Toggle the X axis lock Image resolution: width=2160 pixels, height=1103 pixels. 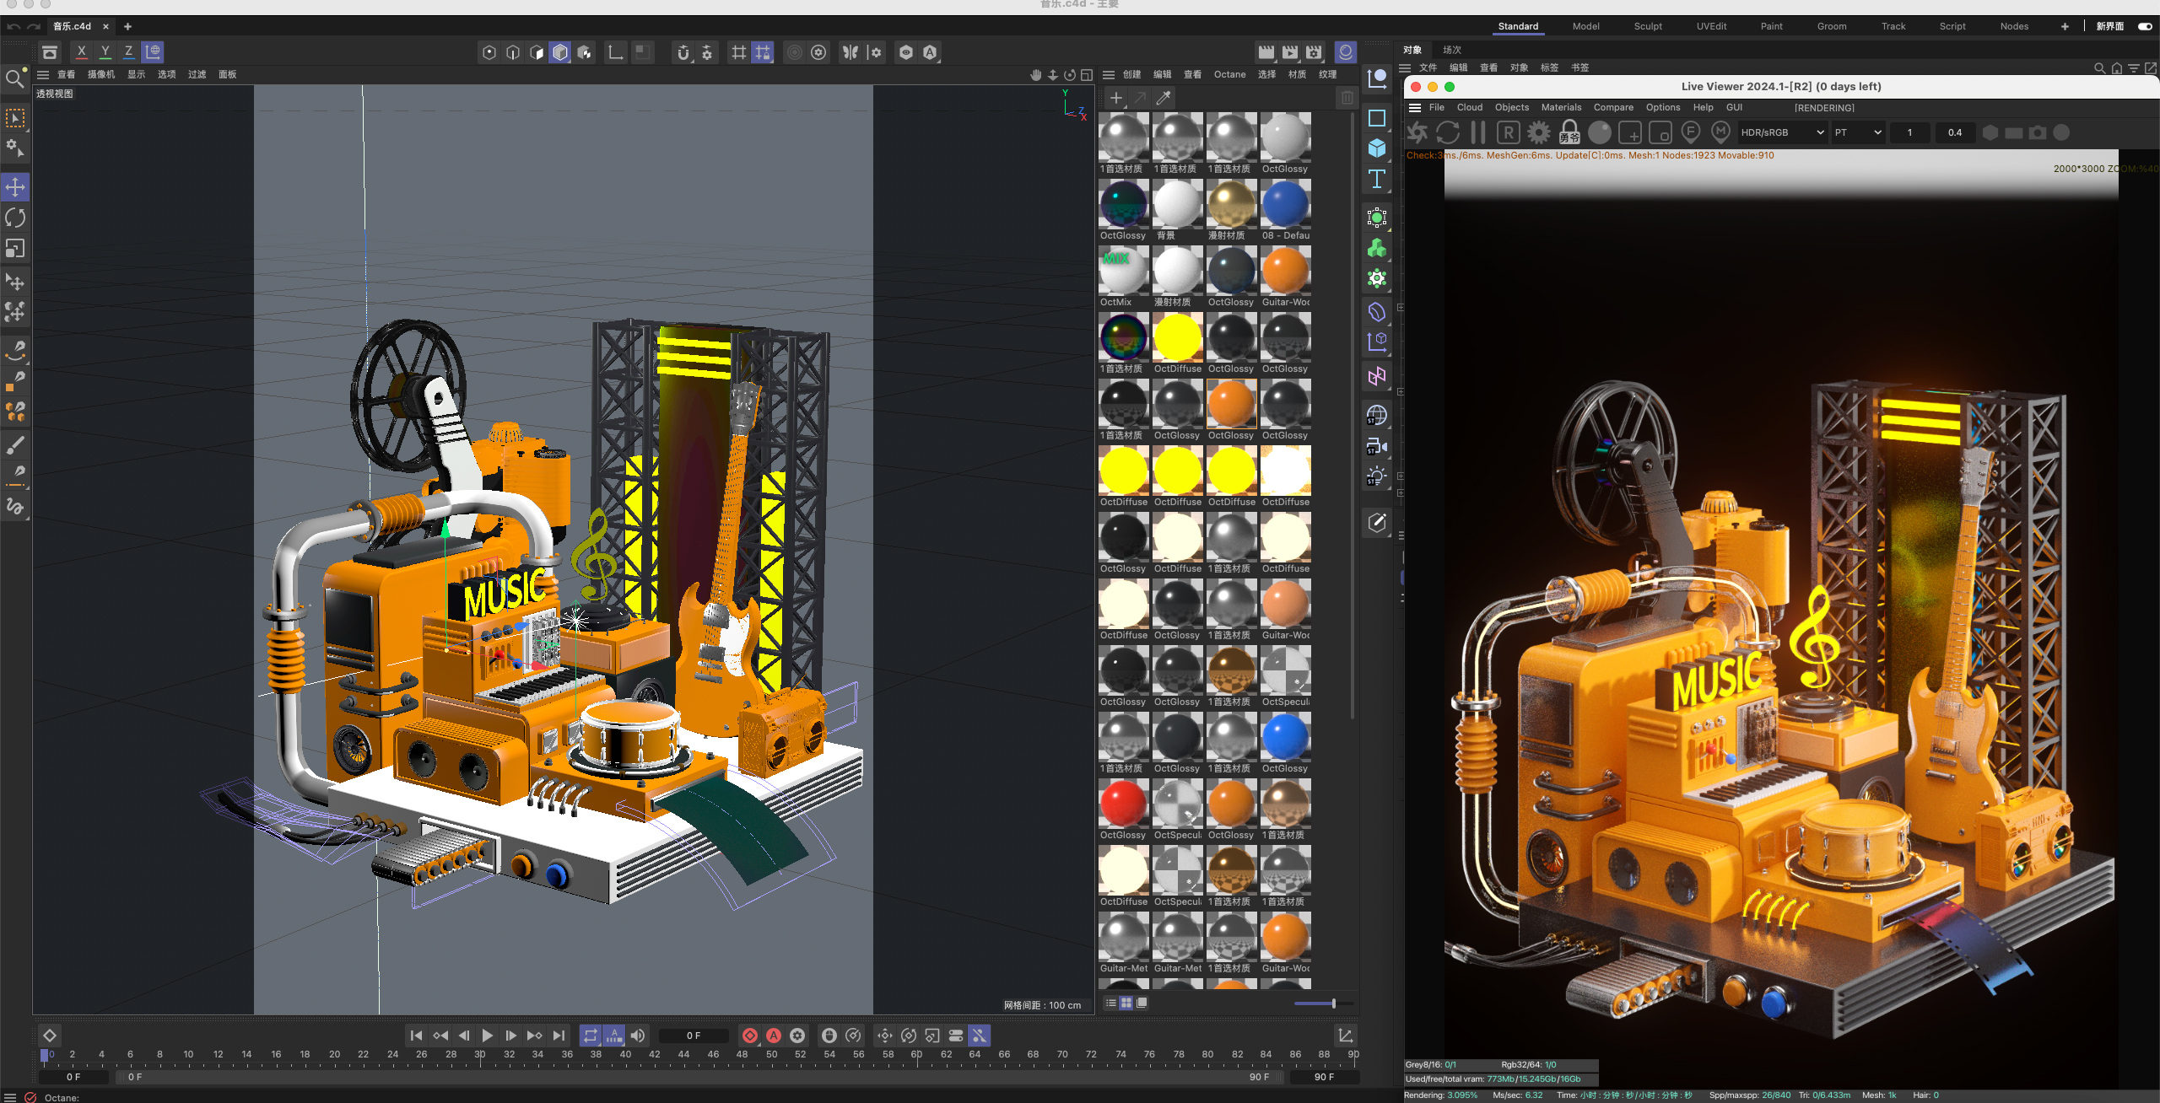point(82,51)
